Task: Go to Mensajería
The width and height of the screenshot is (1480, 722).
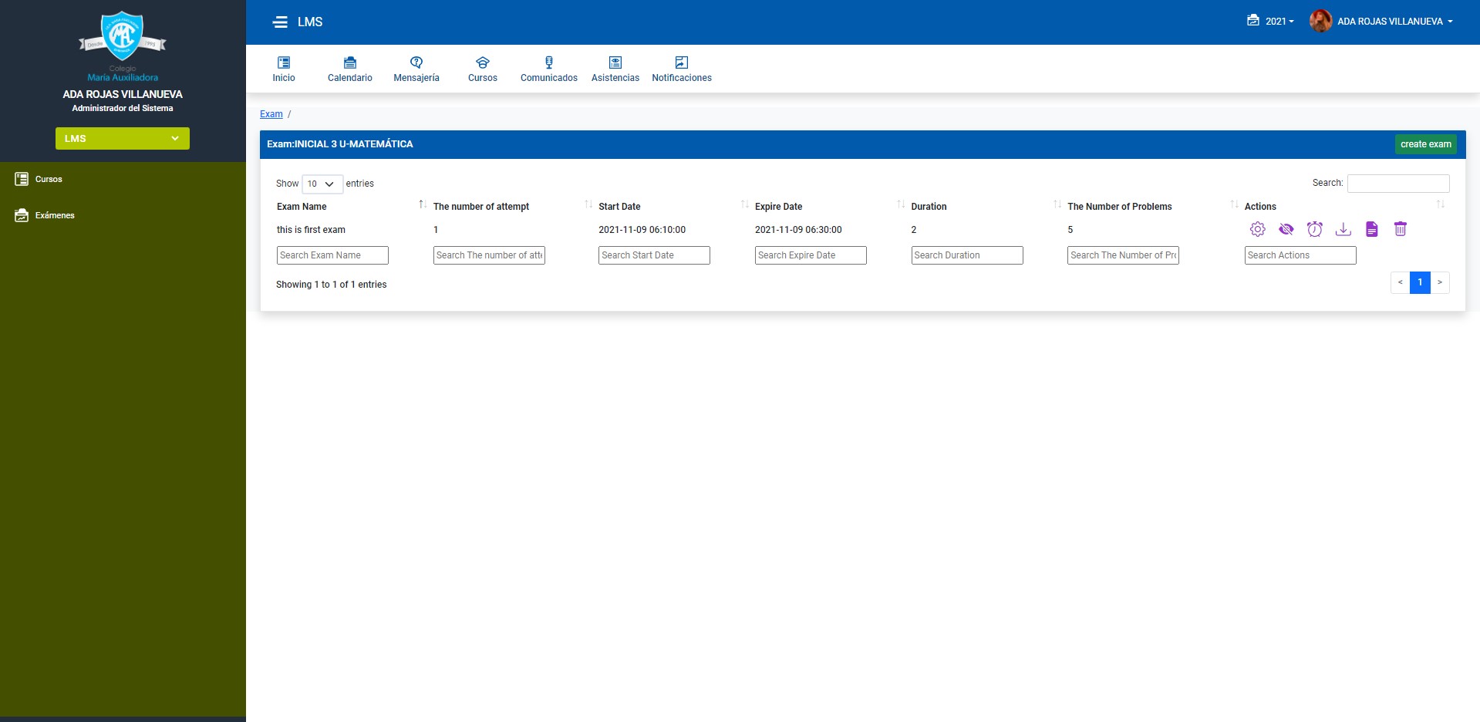Action: tap(416, 69)
